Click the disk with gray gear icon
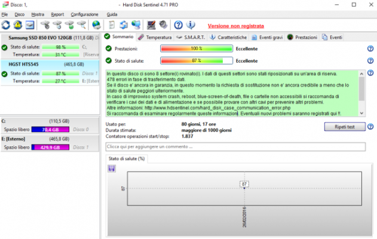377x239 pixels. click(x=45, y=25)
